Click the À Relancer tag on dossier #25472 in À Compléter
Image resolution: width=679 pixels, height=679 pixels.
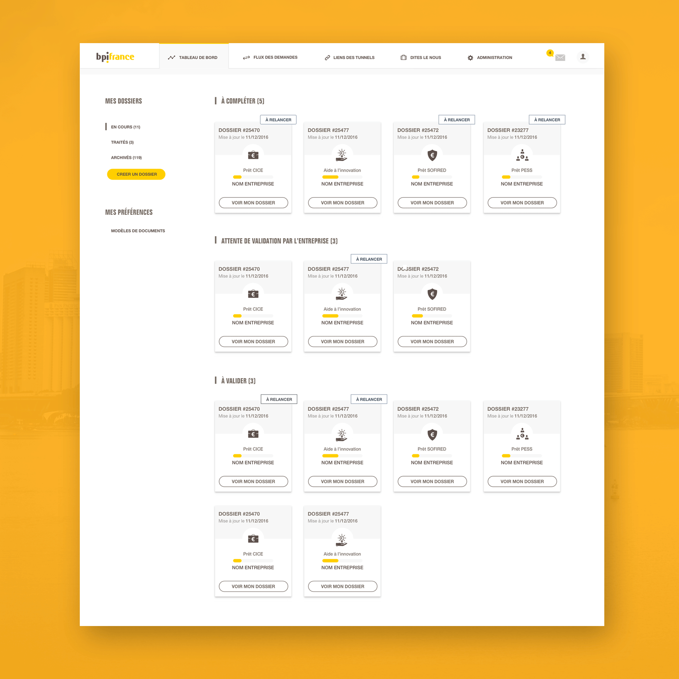click(x=457, y=120)
